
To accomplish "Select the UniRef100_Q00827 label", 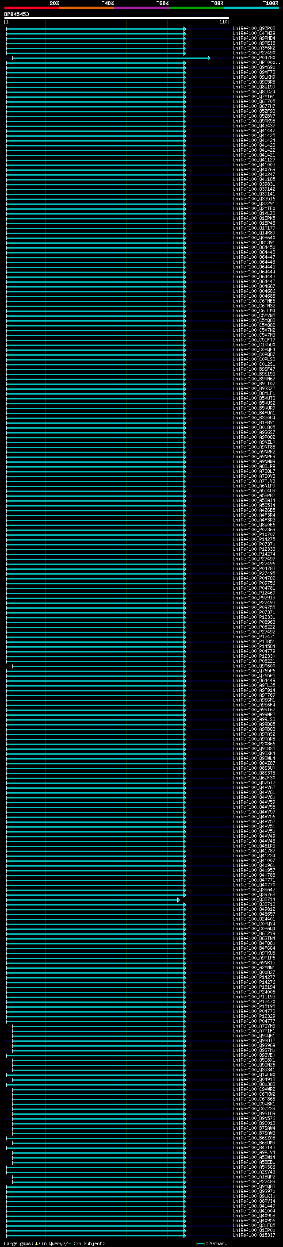I will tap(254, 972).
